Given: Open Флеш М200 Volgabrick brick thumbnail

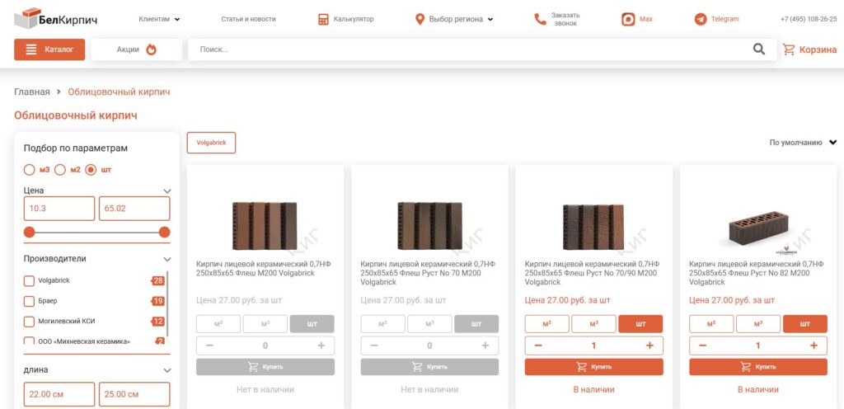Looking at the screenshot, I should [x=265, y=226].
